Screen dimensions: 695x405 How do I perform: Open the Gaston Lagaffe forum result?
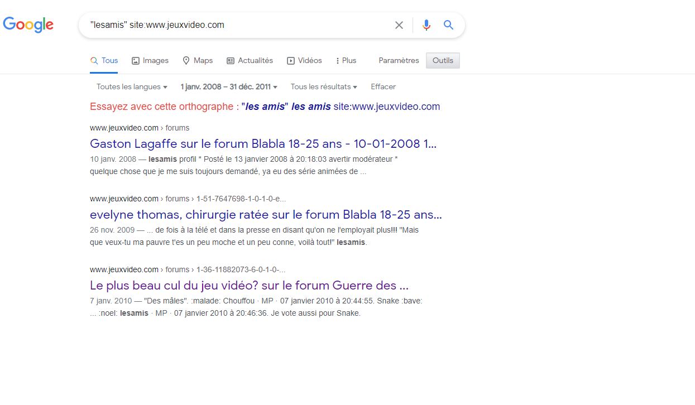tap(263, 144)
